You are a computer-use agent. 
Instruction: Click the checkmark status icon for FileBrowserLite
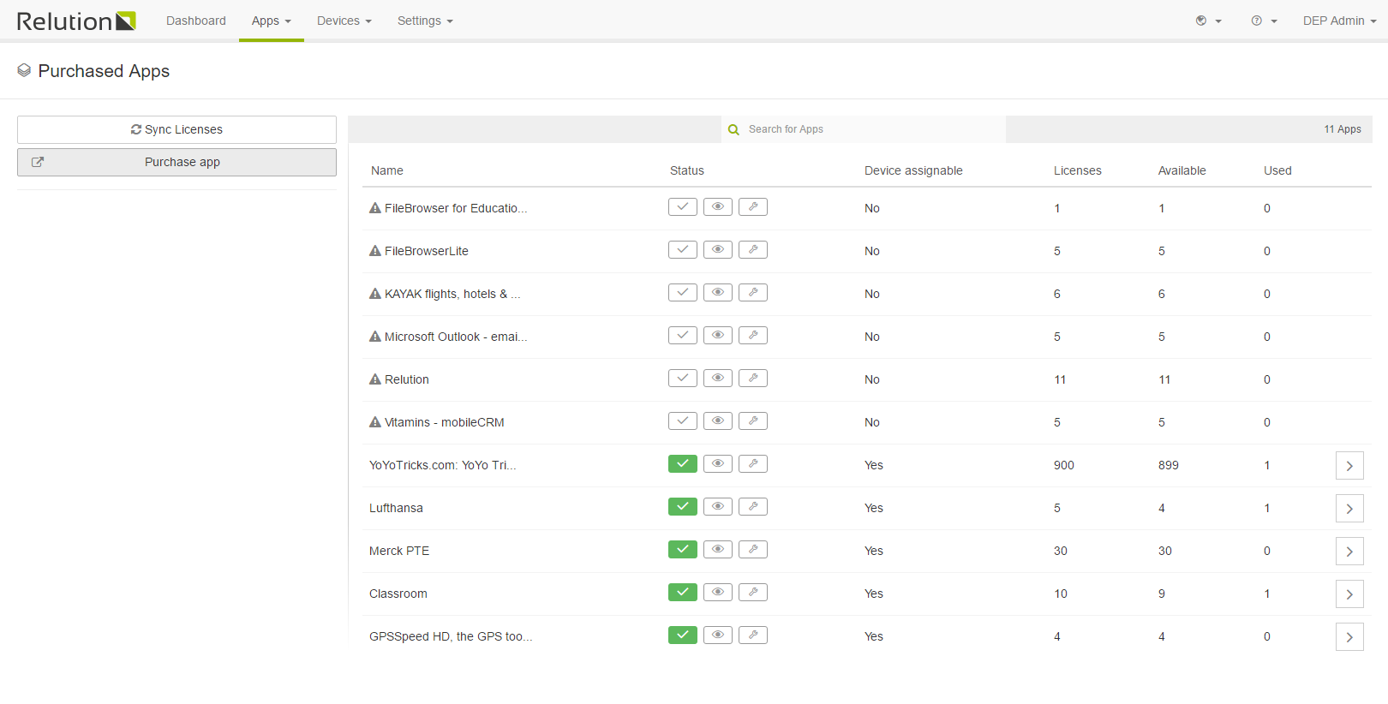tap(683, 249)
